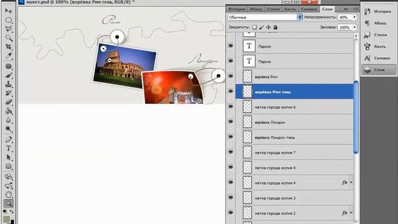Toggle lock all padlock icon
Image resolution: width=398 pixels, height=224 pixels.
tap(275, 27)
